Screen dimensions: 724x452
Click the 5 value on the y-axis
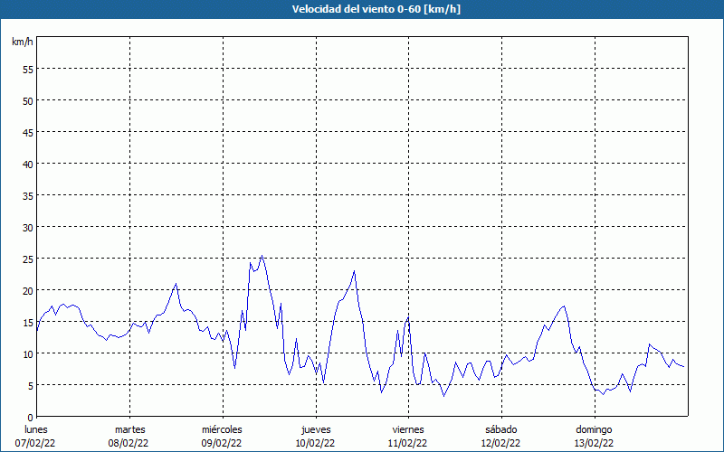point(31,386)
